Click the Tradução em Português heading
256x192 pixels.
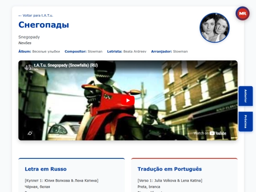click(170, 169)
